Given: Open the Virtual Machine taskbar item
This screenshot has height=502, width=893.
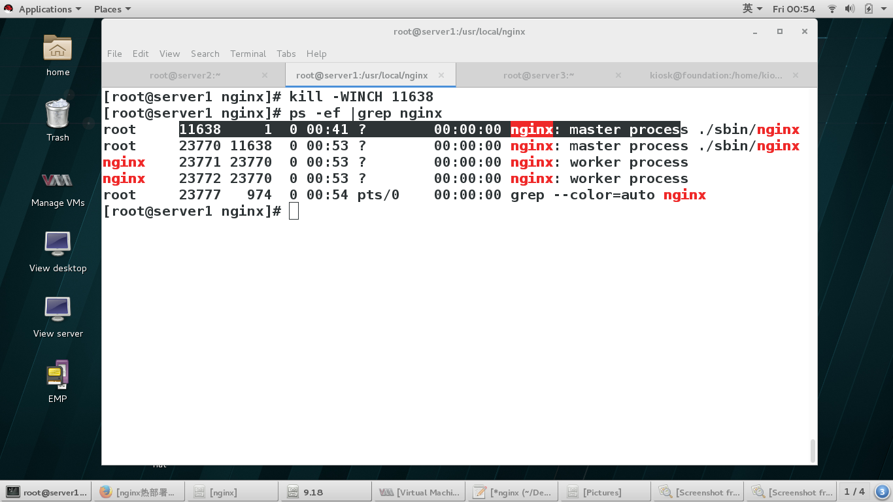Looking at the screenshot, I should pyautogui.click(x=418, y=492).
